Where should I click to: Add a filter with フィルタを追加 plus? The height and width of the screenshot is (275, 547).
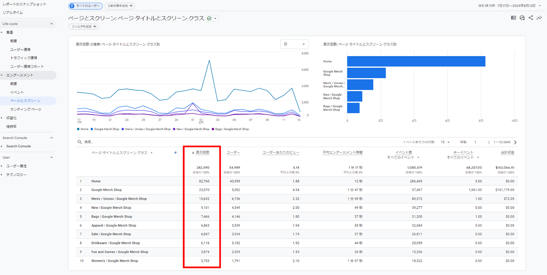95,27
